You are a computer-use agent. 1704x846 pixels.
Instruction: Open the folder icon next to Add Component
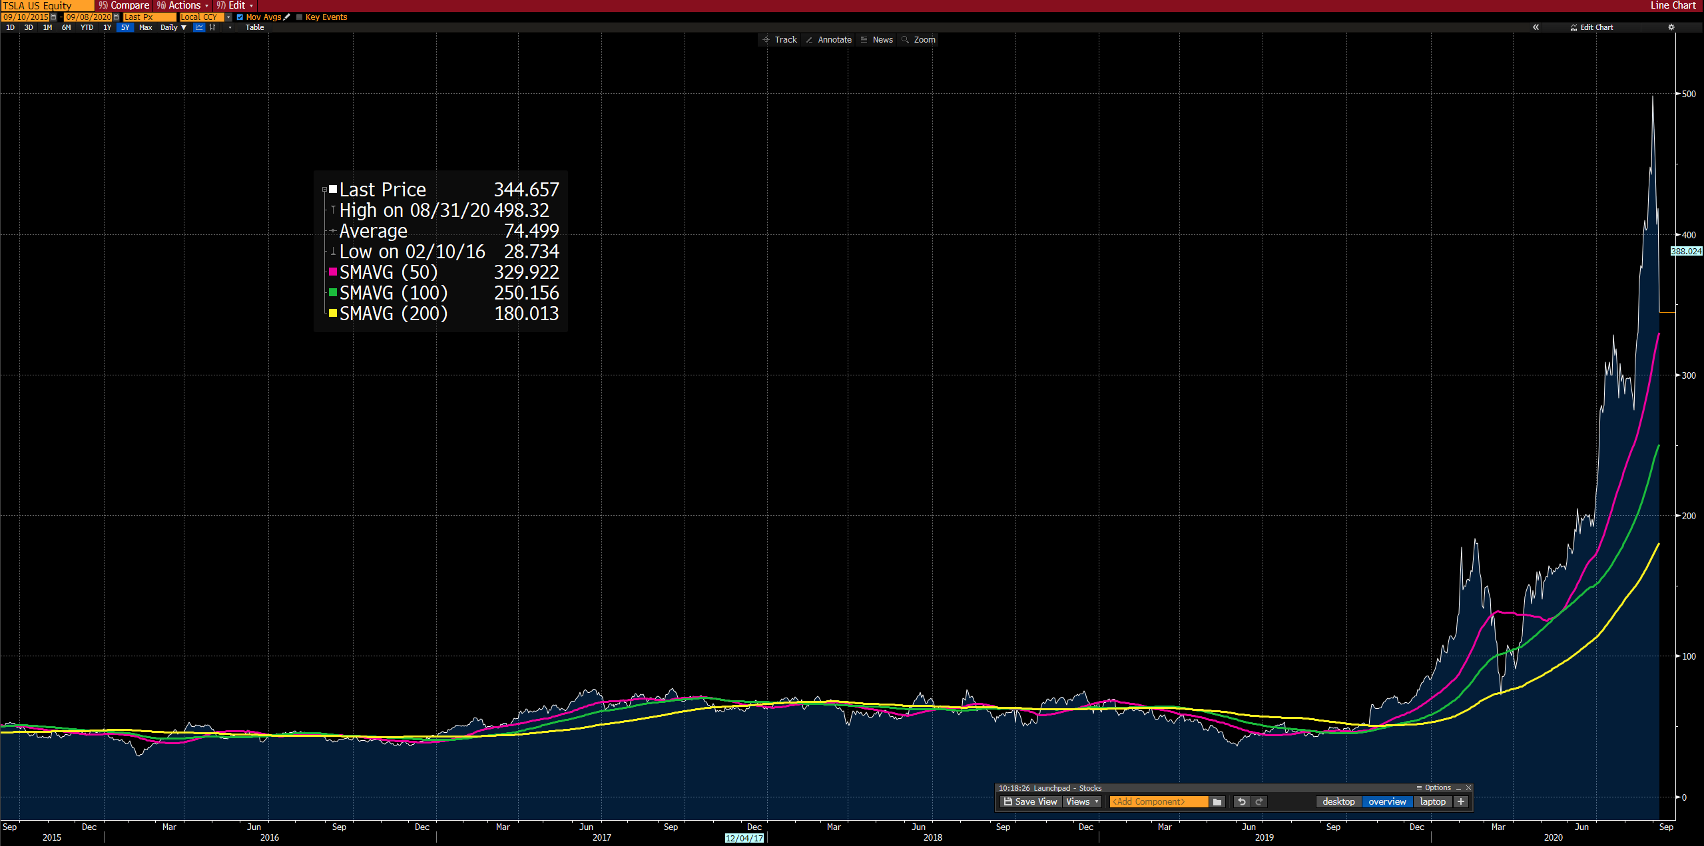tap(1217, 802)
